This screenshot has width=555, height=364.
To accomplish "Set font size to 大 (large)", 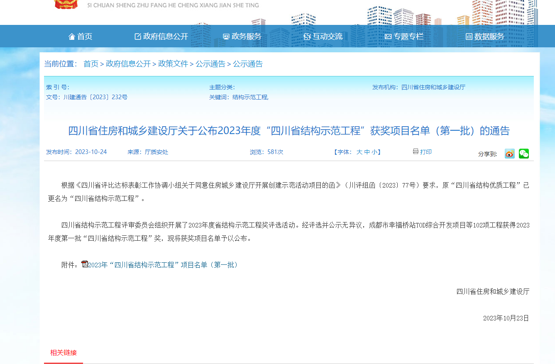I will point(359,152).
